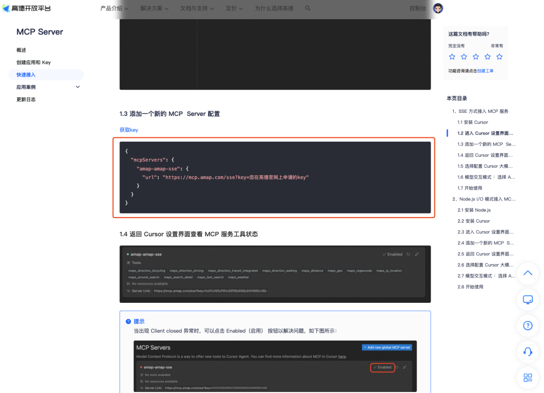This screenshot has height=393, width=544.
Task: Click the question-mark help floating icon
Action: [527, 325]
